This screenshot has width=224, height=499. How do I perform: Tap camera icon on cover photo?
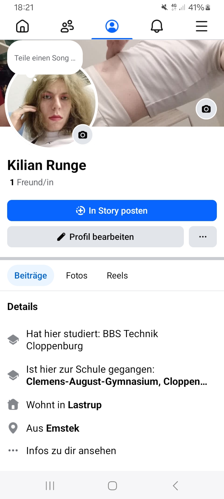point(206,109)
